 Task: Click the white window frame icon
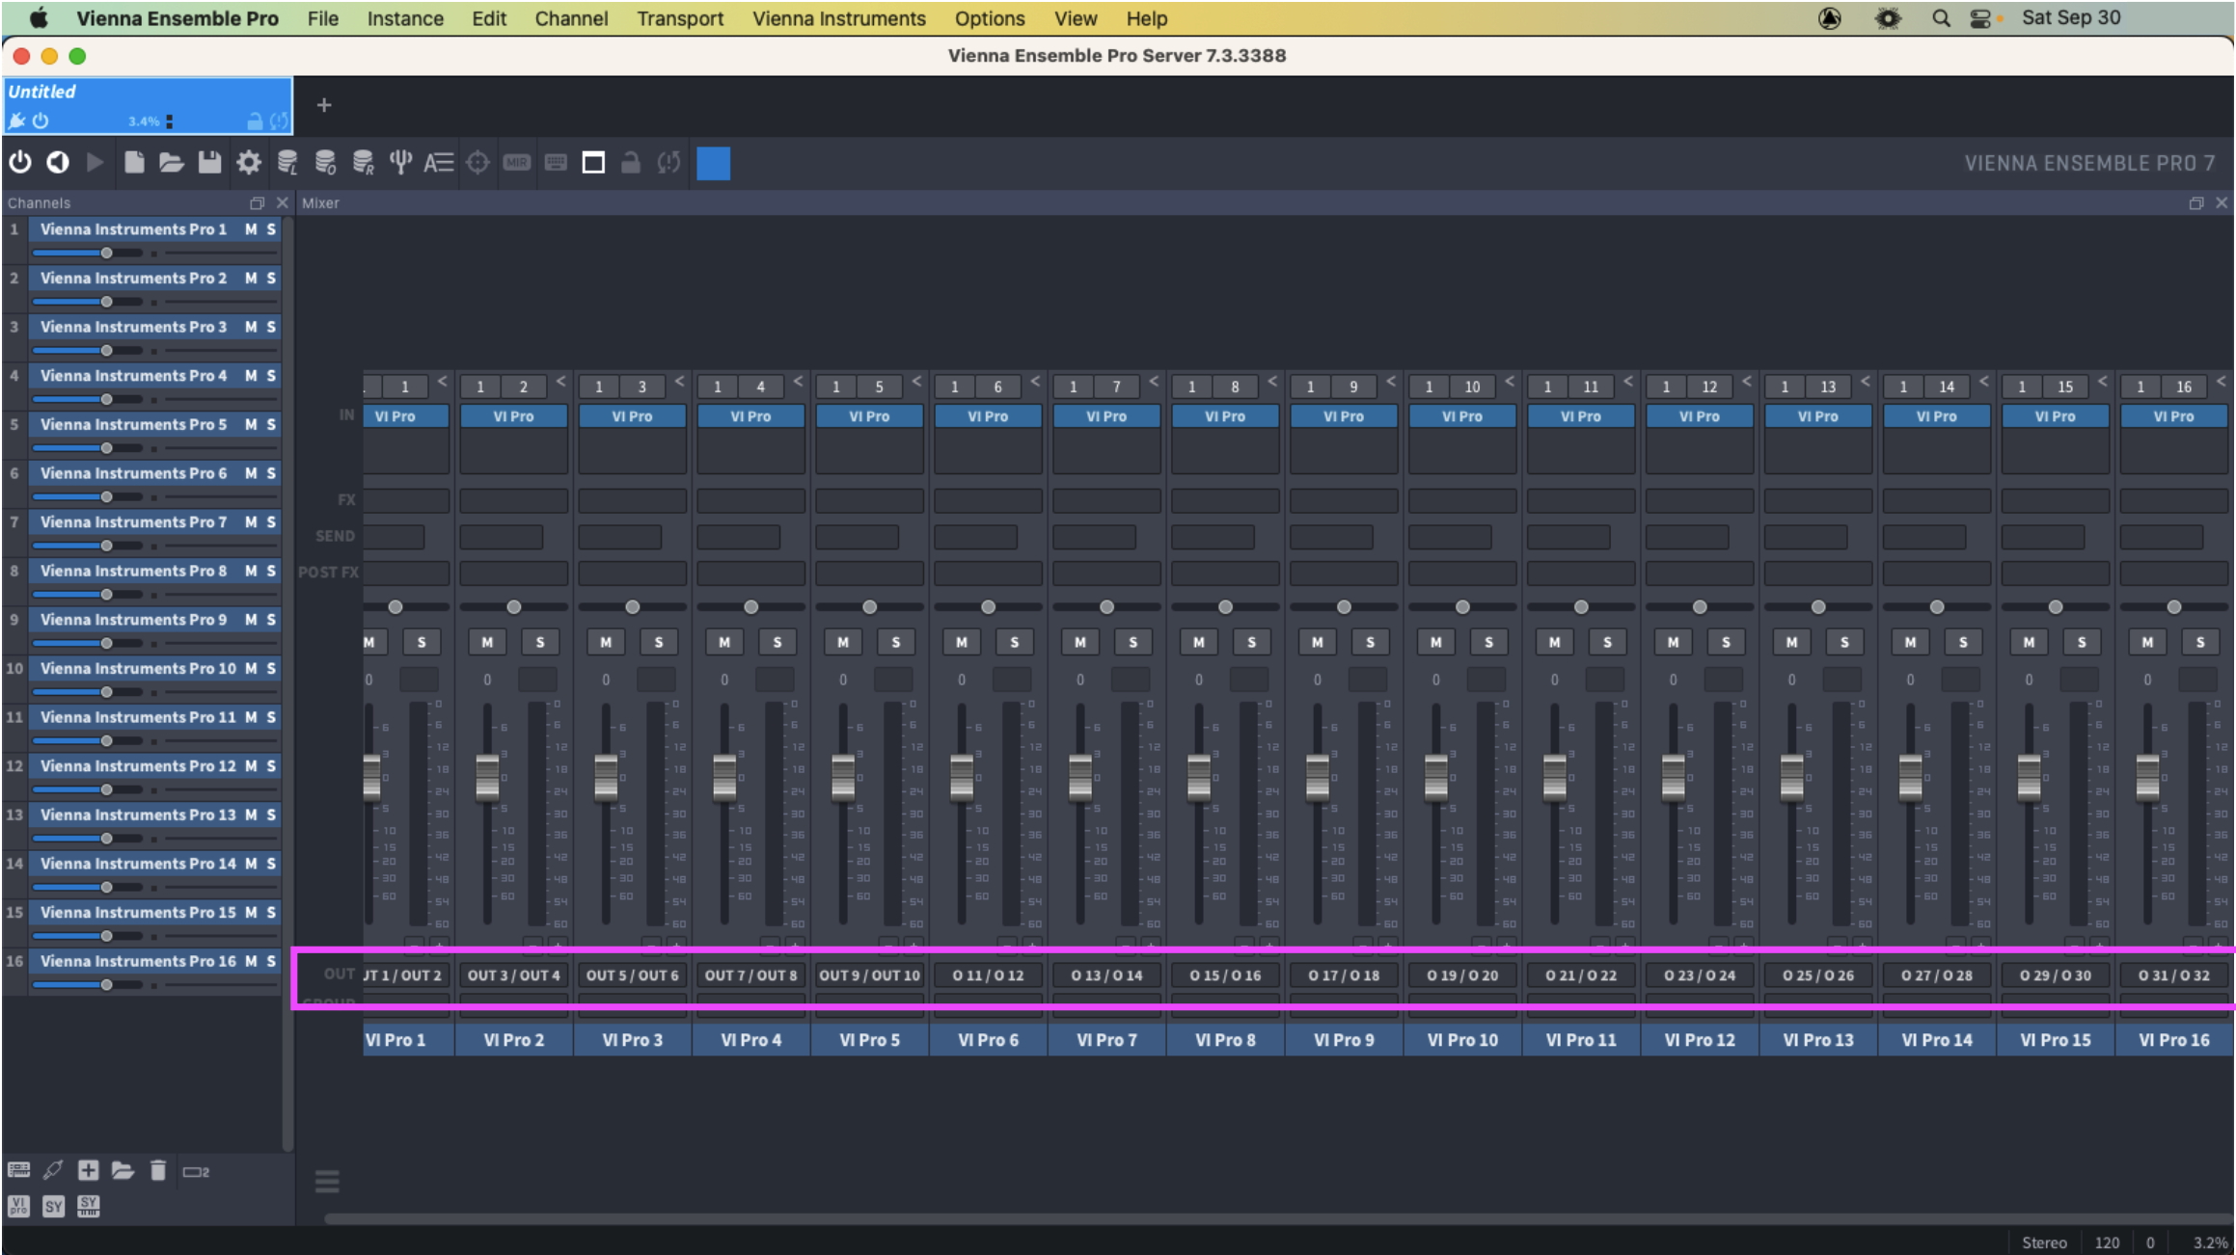593,163
